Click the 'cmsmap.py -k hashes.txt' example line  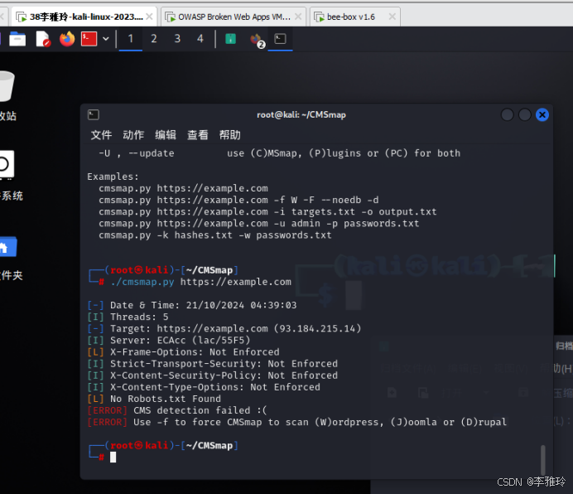click(x=215, y=235)
